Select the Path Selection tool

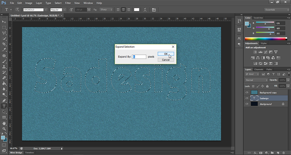click(4, 112)
